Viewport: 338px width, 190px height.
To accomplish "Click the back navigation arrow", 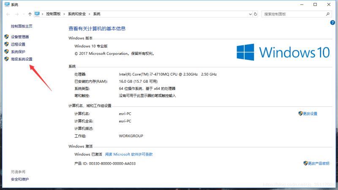I will (8, 14).
